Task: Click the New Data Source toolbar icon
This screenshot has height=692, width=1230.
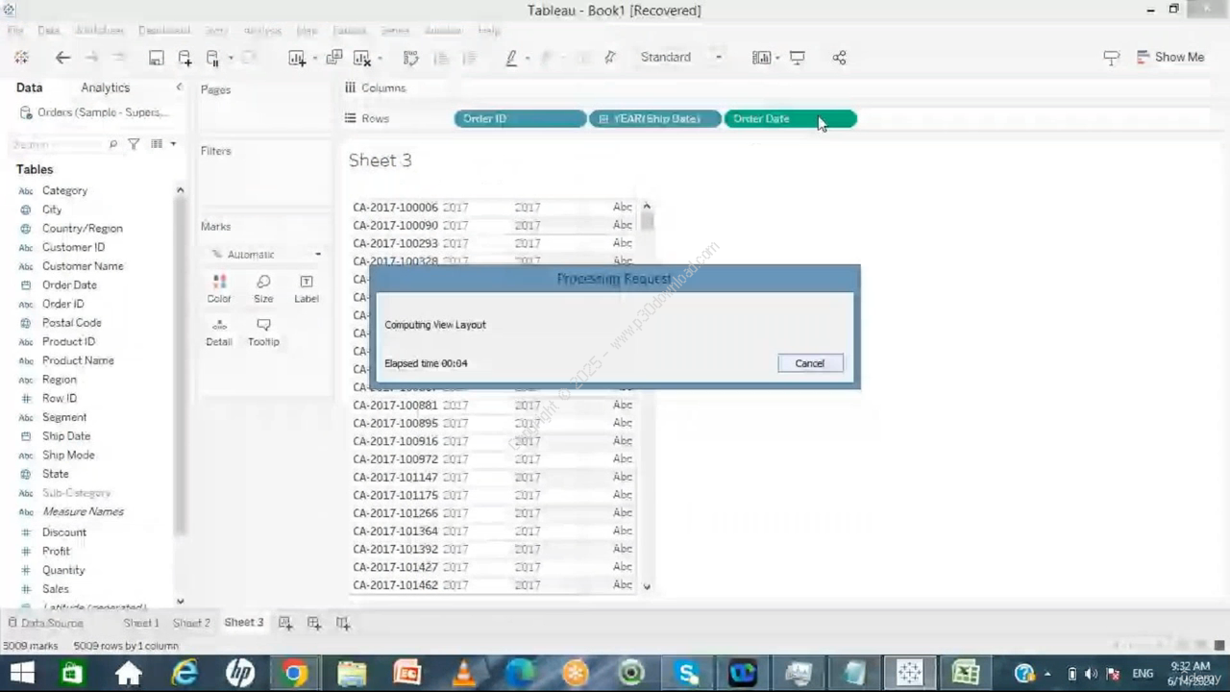Action: (184, 58)
